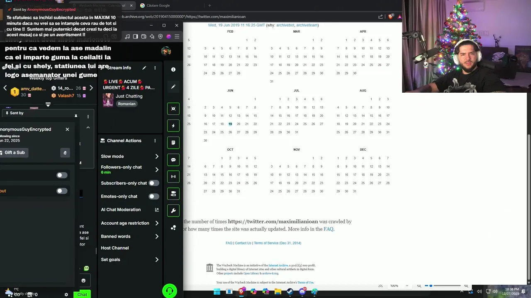This screenshot has height=298, width=531.
Task: Open the browser hamburger menu
Action: click(x=177, y=36)
